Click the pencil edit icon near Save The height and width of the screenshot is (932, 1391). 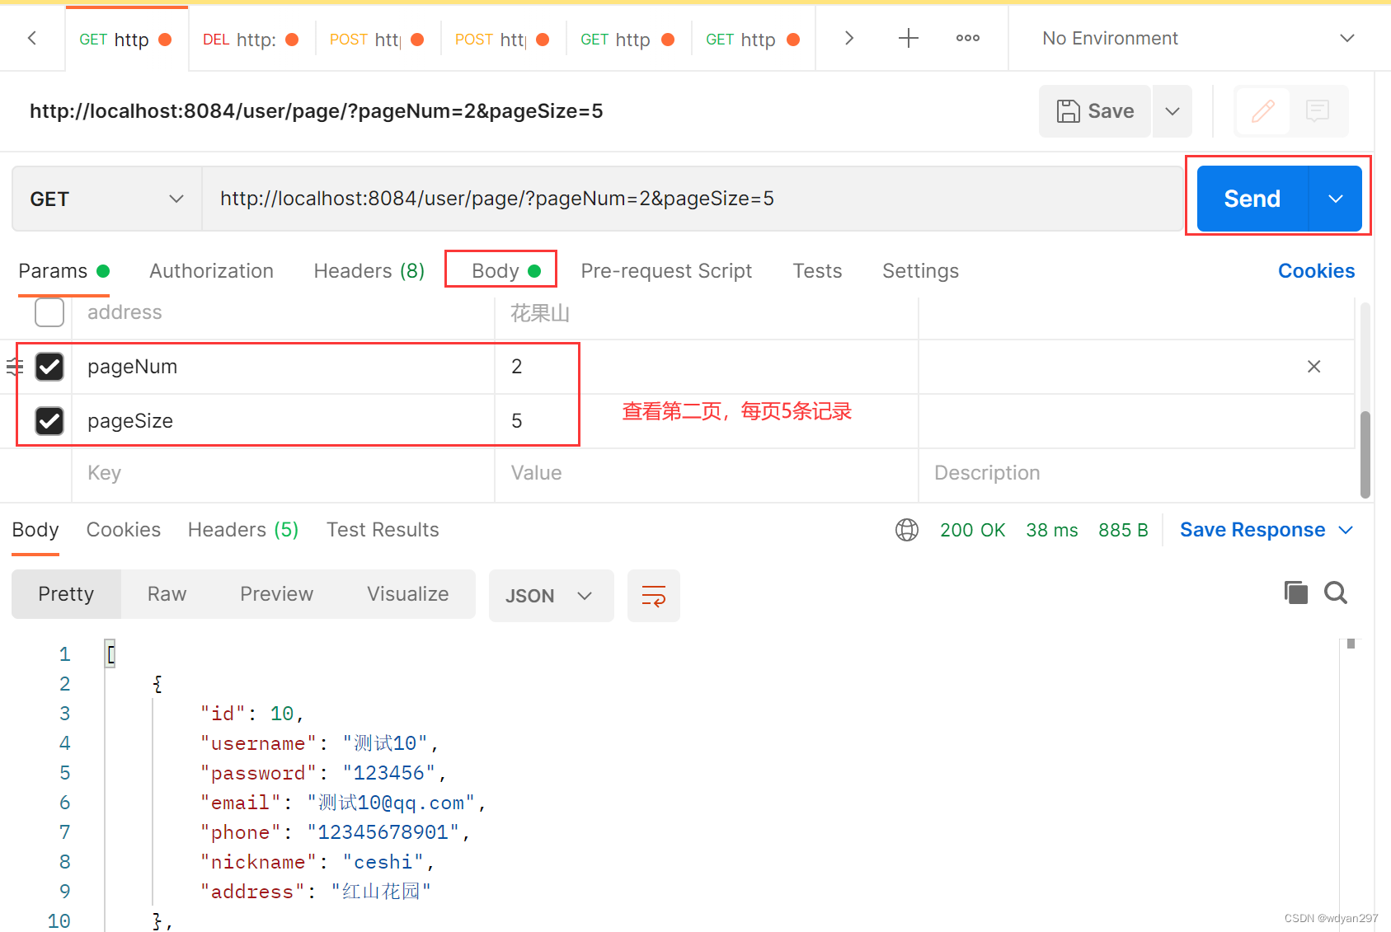coord(1262,110)
